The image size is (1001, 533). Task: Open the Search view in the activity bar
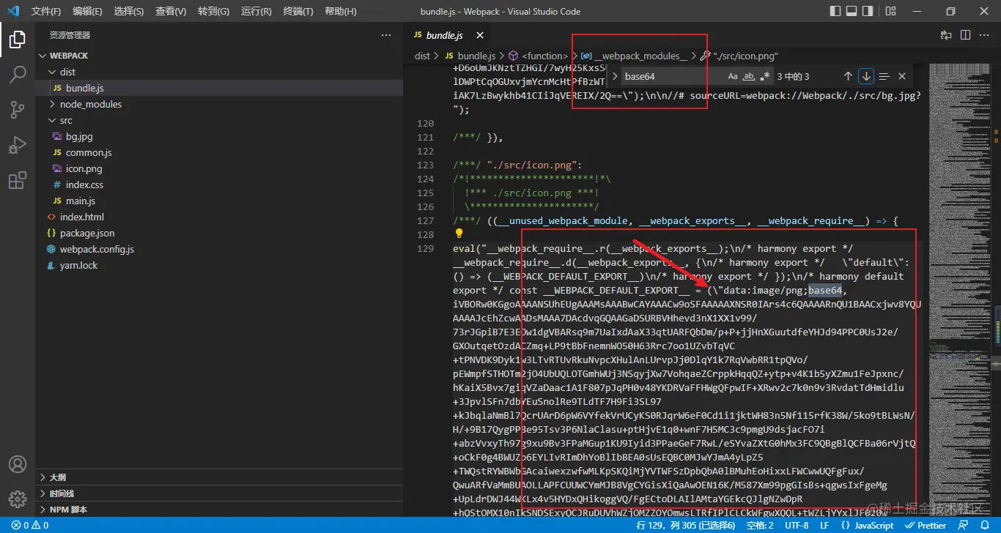[18, 75]
